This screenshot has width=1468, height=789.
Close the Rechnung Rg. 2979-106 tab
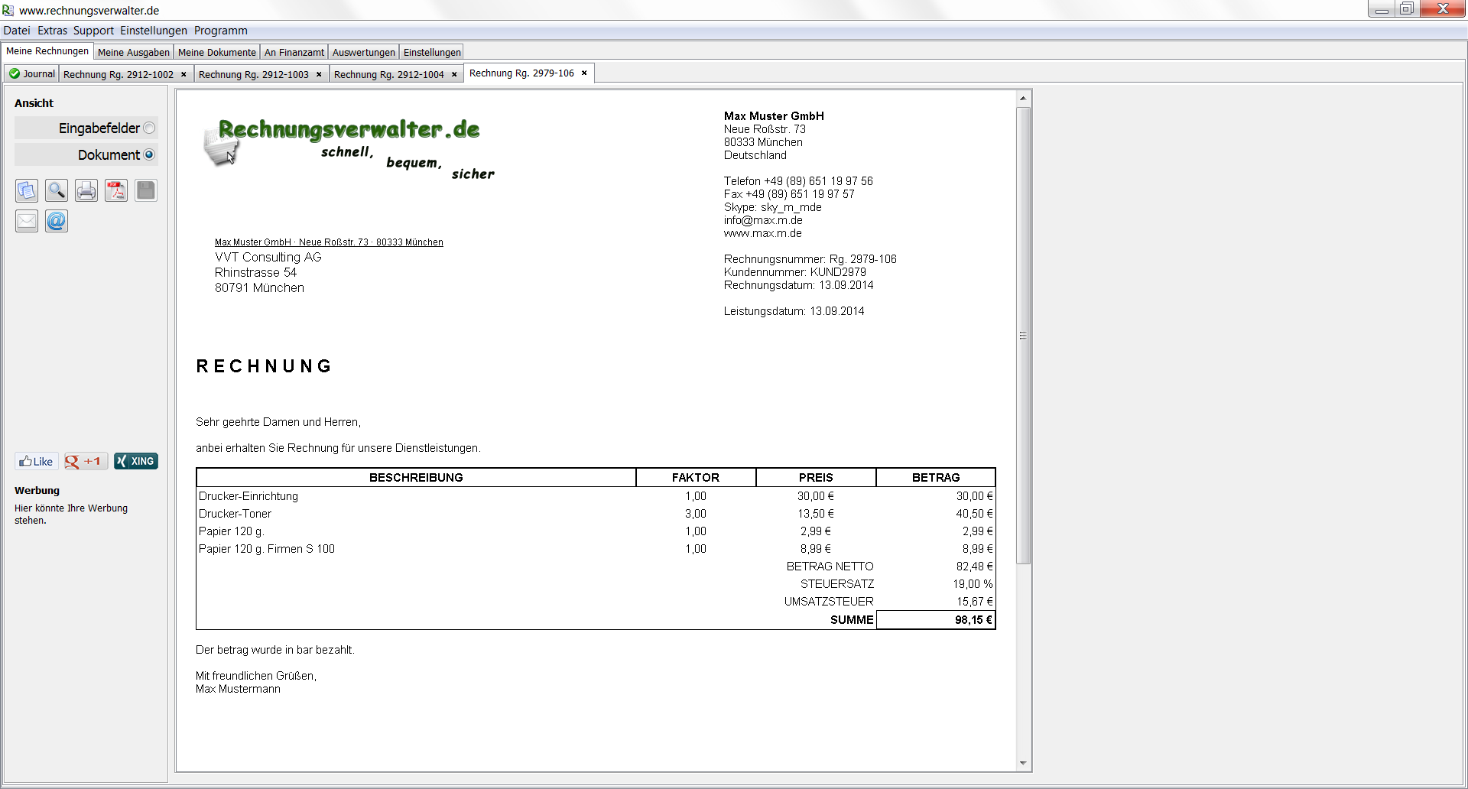click(584, 73)
